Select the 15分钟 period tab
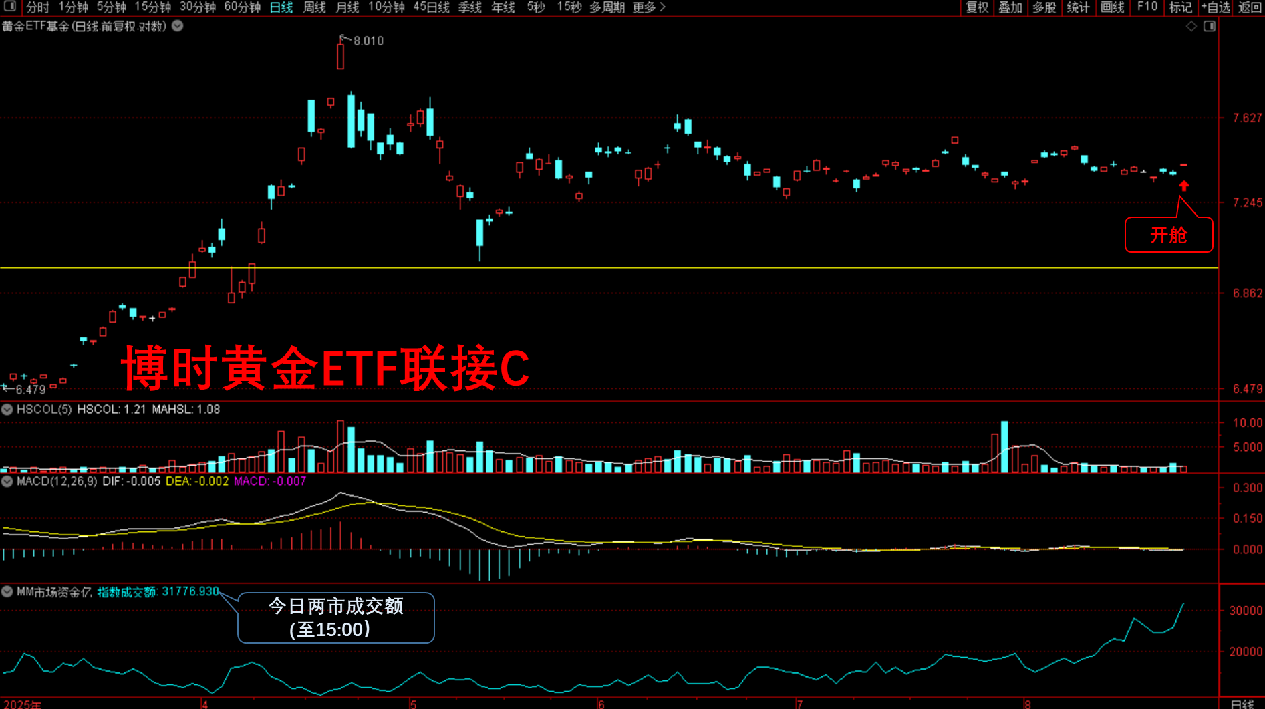Image resolution: width=1265 pixels, height=709 pixels. pos(153,7)
